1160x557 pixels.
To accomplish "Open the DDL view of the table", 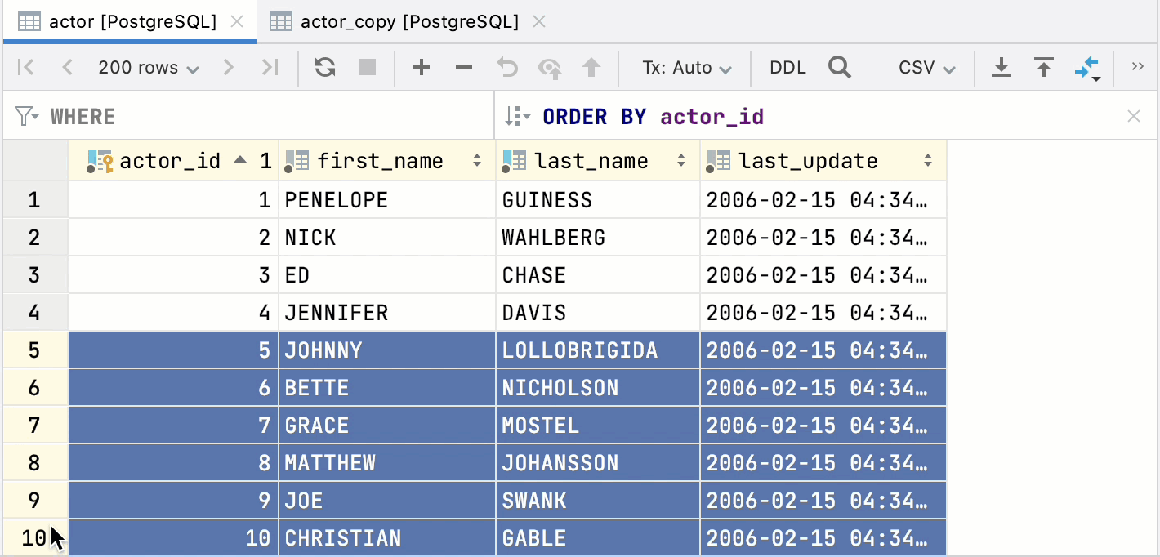I will tap(787, 67).
